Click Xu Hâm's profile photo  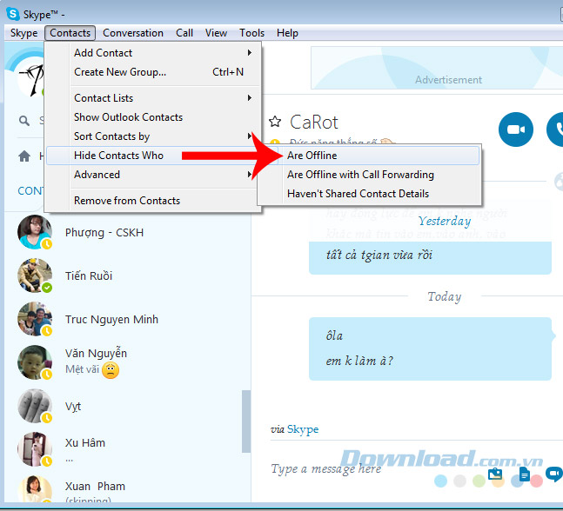[x=35, y=449]
